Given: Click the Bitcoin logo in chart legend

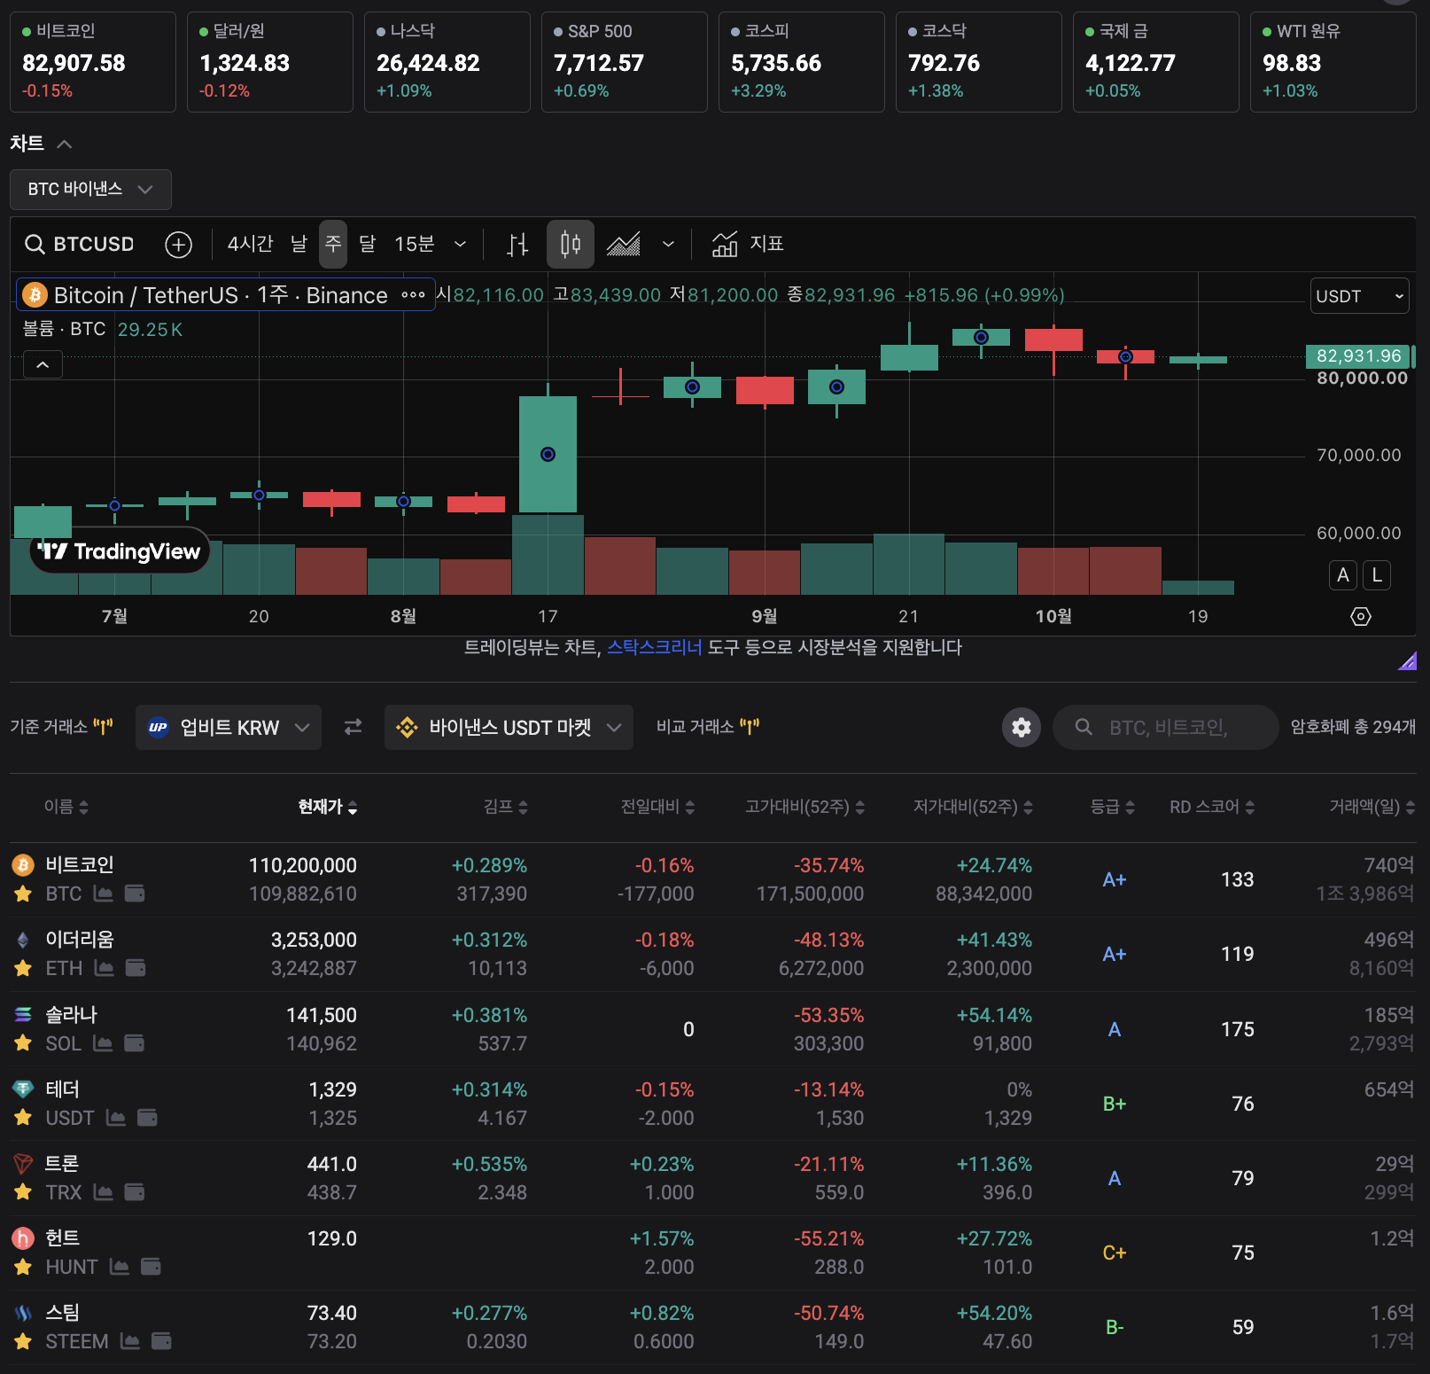Looking at the screenshot, I should [35, 294].
